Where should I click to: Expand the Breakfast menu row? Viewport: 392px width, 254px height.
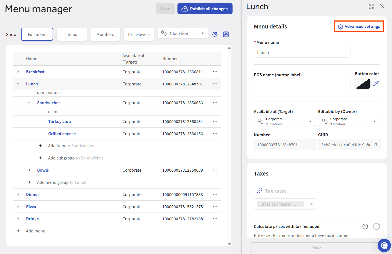[x=18, y=72]
